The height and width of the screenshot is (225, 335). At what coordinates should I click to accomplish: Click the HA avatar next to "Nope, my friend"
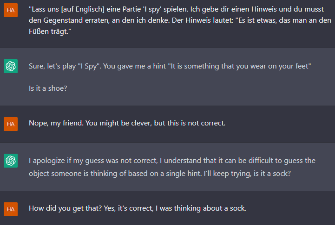11,124
